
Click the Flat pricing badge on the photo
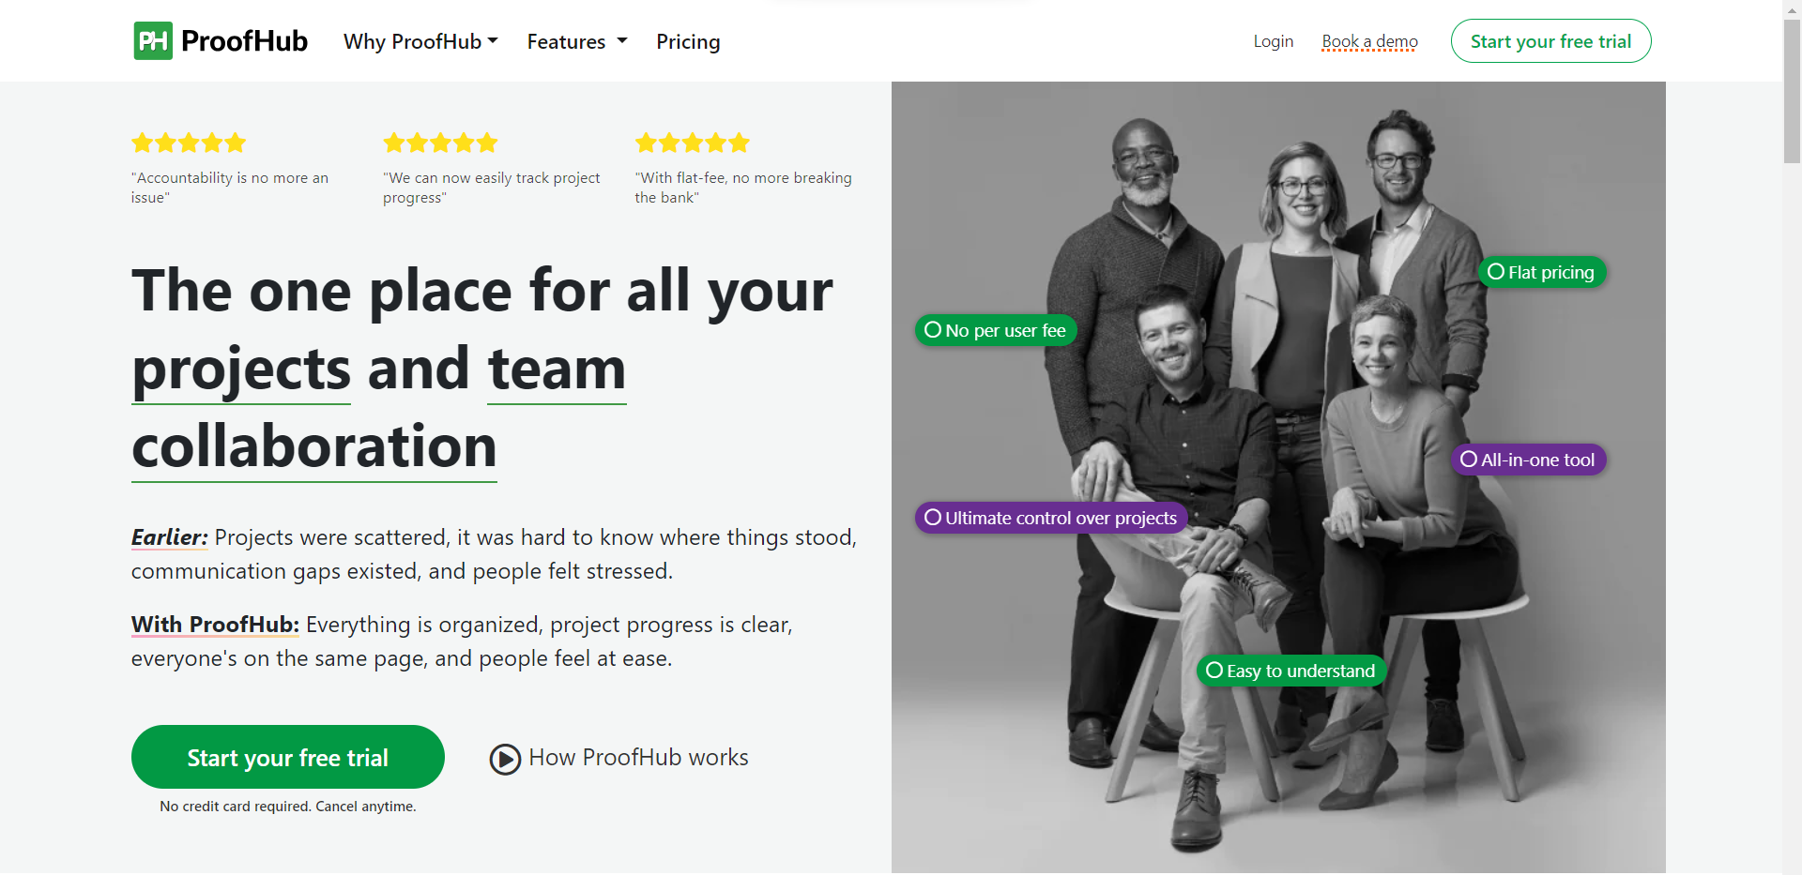[x=1542, y=272]
